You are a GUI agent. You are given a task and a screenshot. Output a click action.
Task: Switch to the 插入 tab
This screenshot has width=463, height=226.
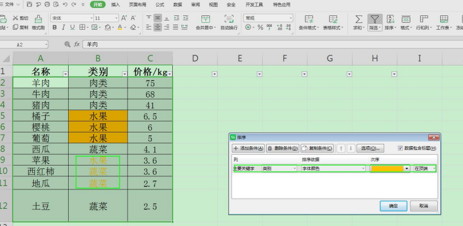tap(116, 5)
